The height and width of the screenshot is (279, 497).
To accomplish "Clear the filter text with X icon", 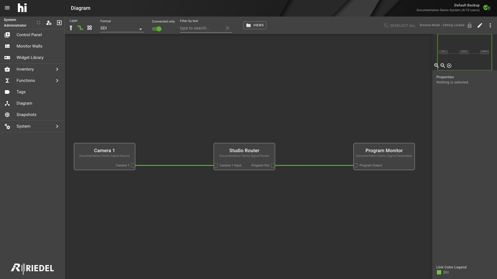I will click(228, 28).
